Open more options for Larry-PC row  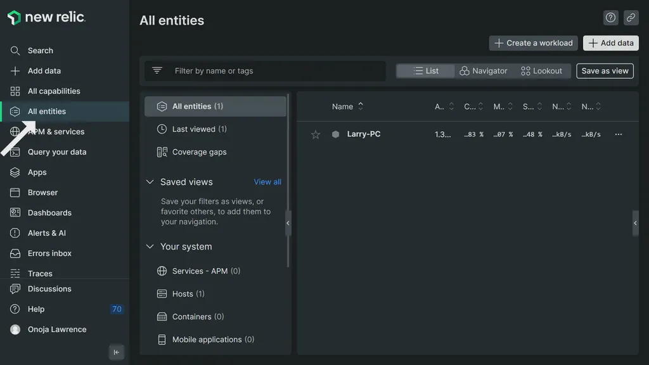(618, 134)
